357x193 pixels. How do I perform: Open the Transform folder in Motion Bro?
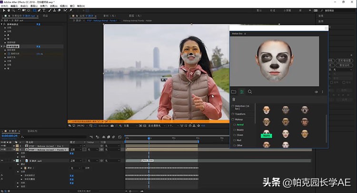tap(240, 114)
